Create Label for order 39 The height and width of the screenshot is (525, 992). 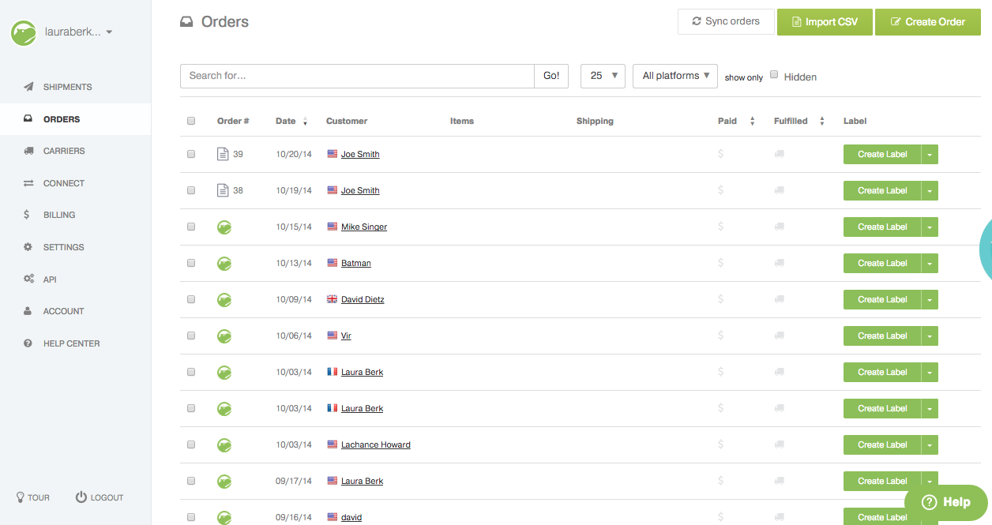(x=882, y=154)
